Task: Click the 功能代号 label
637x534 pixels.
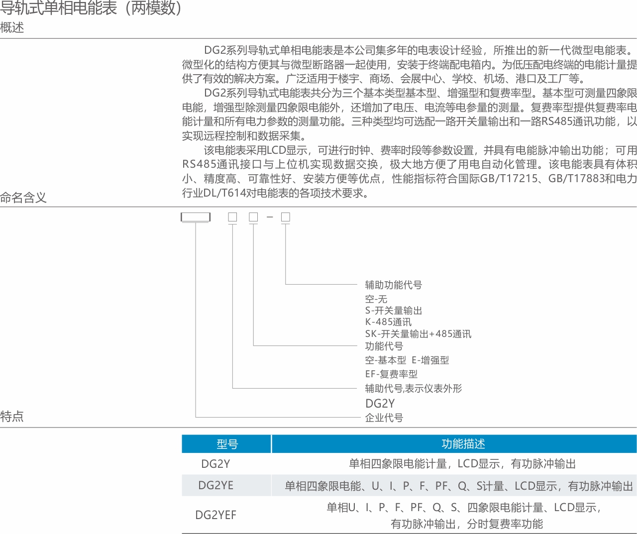Action: 384,346
